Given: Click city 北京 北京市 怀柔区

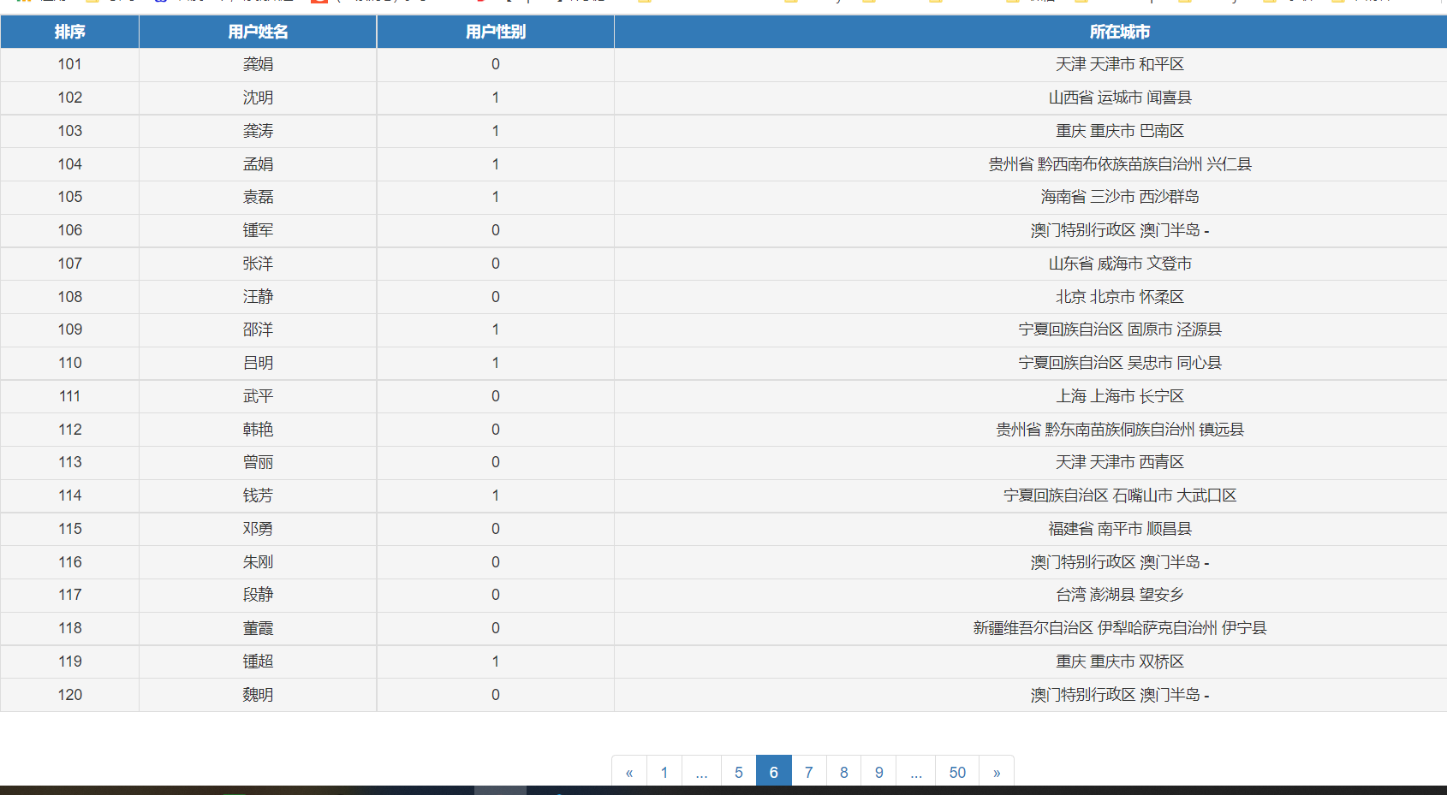Looking at the screenshot, I should point(1120,297).
